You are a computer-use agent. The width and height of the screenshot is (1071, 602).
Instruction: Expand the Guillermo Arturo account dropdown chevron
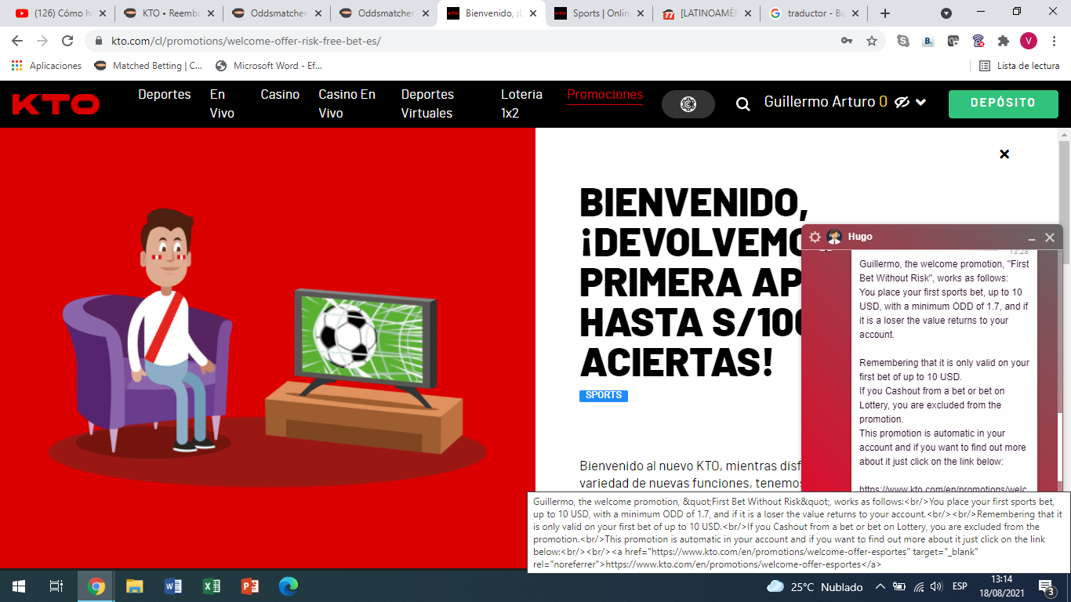pos(921,102)
